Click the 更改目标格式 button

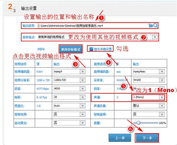(71, 49)
